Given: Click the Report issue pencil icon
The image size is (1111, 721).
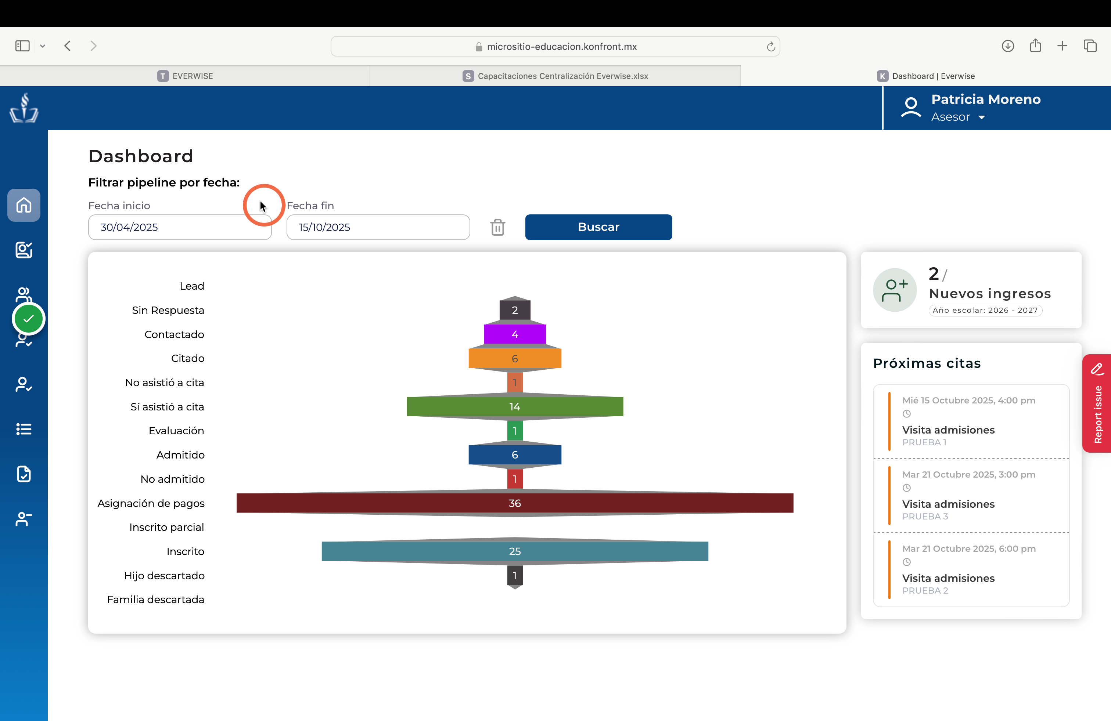Looking at the screenshot, I should 1097,369.
